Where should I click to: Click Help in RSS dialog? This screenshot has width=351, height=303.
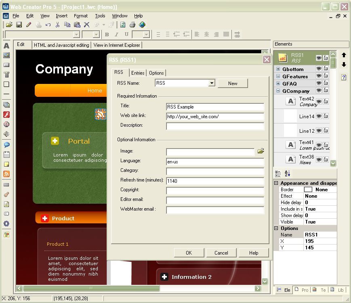point(254,253)
